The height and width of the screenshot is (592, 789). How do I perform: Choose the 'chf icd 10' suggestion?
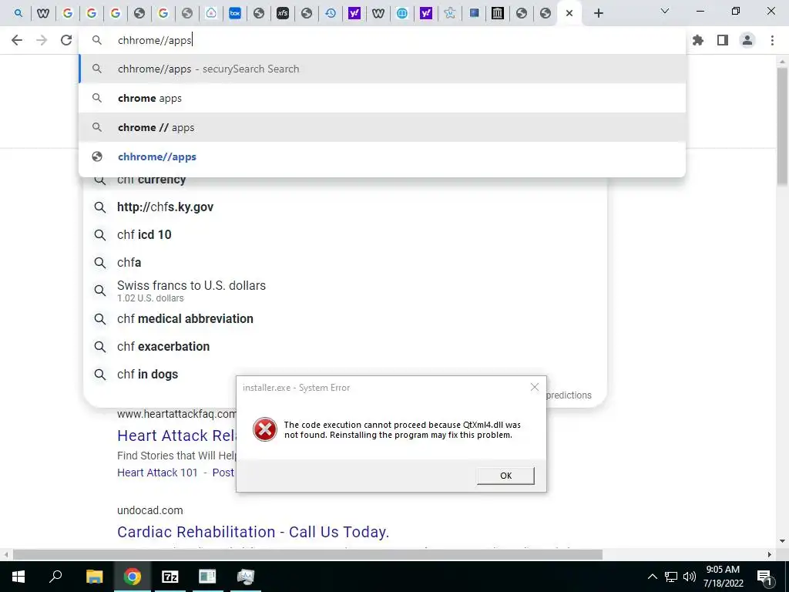point(144,234)
